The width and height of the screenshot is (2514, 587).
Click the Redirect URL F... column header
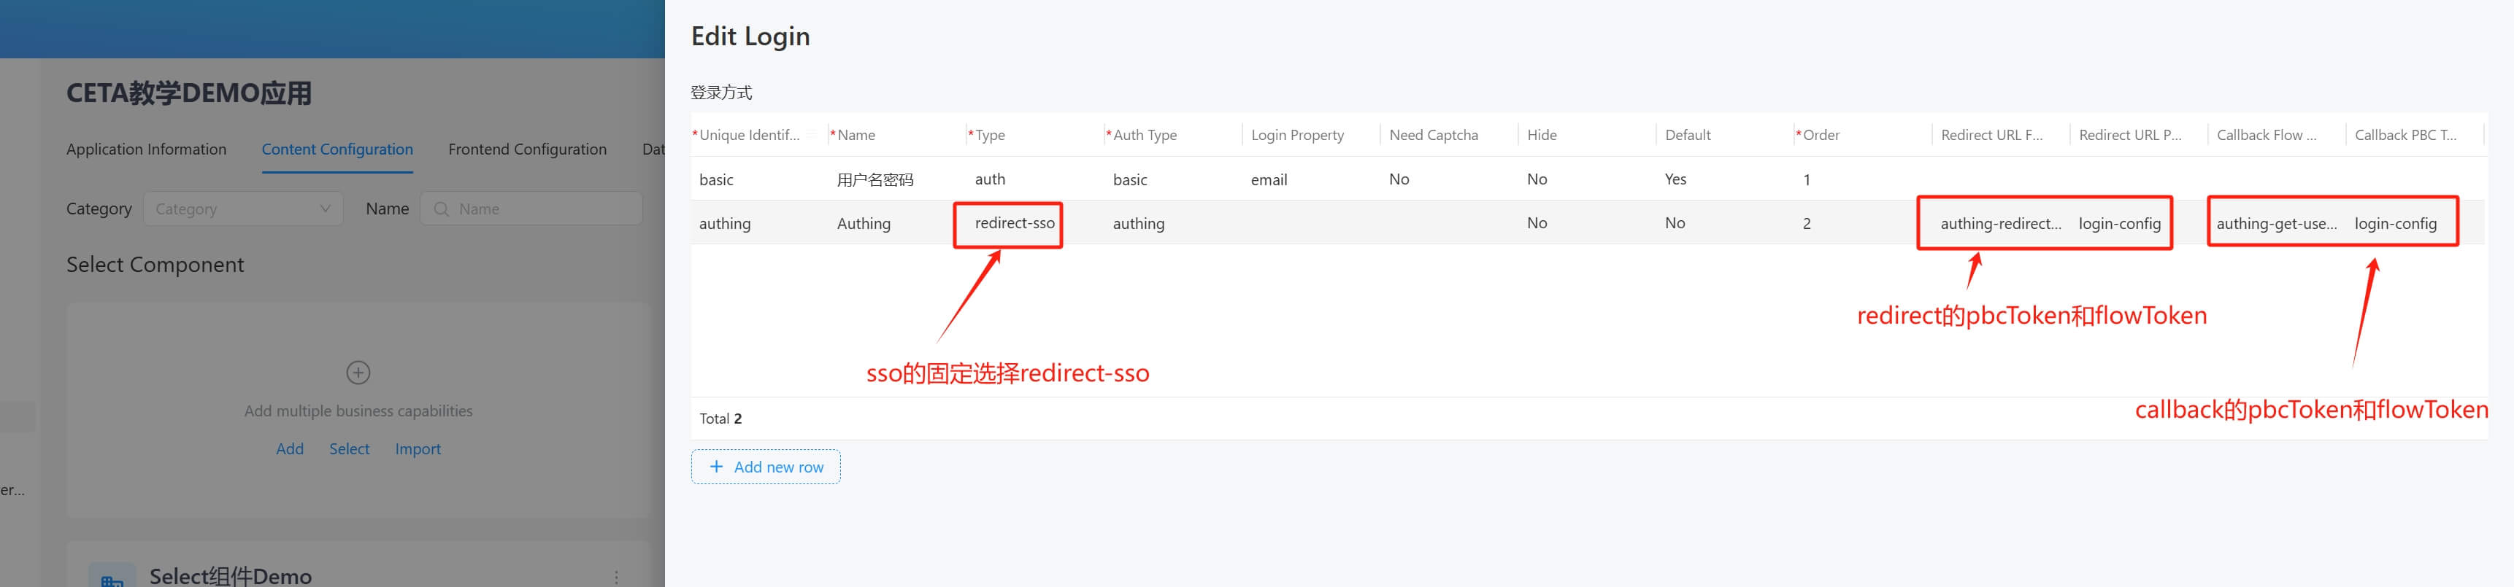click(x=1991, y=135)
